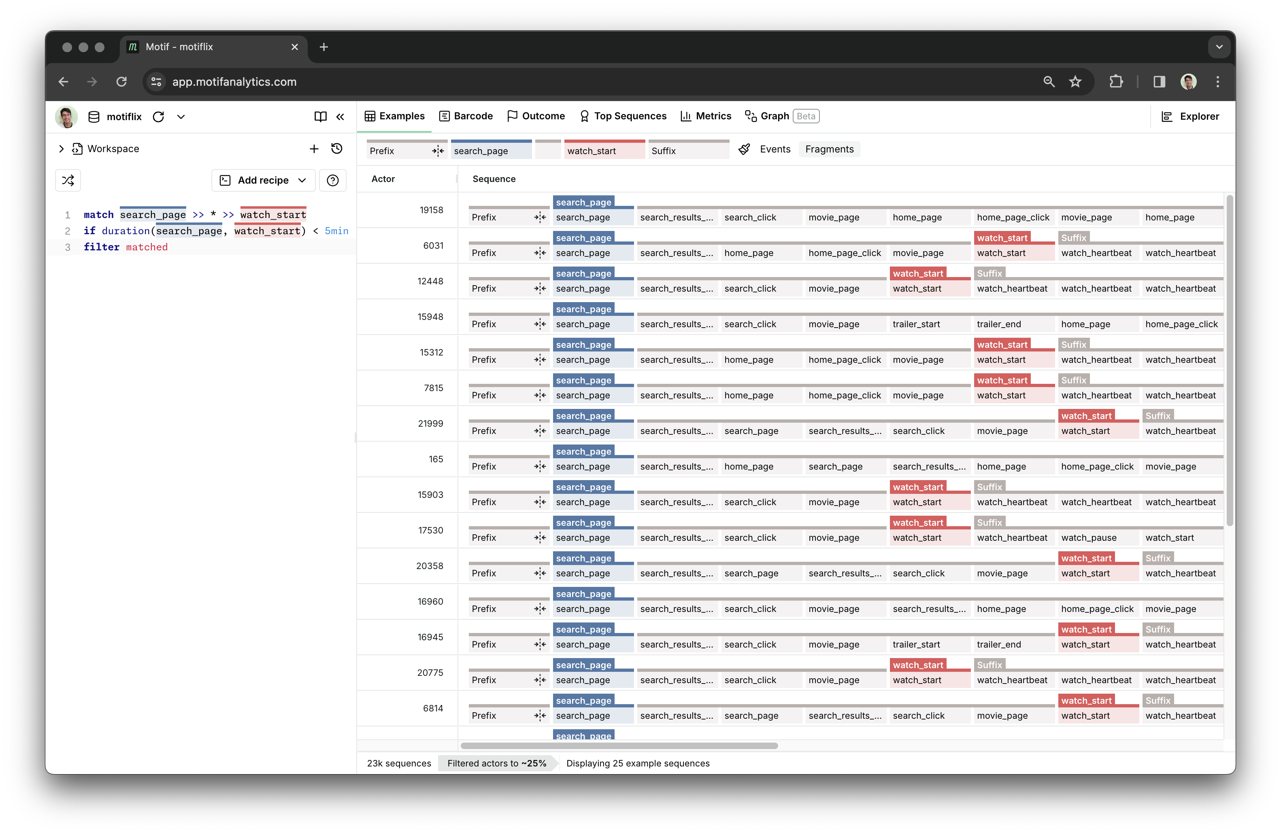Toggle Prefix collapse in legend bar

[x=438, y=151]
